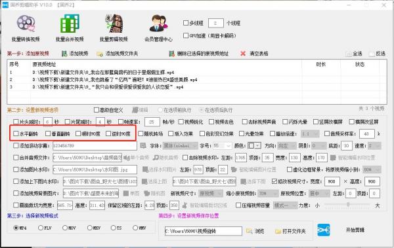Click the 添加视频 add video button
This screenshot has width=394, height=248.
click(75, 54)
